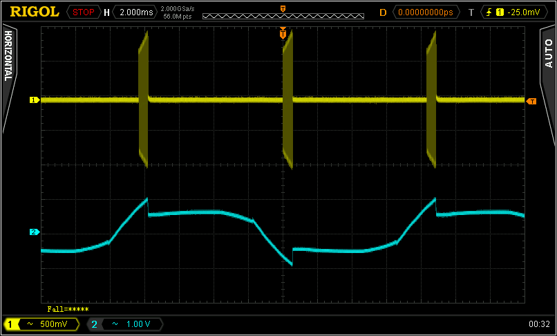Select the 2.000ms horizontal timebase field
This screenshot has height=336, width=557.
133,12
